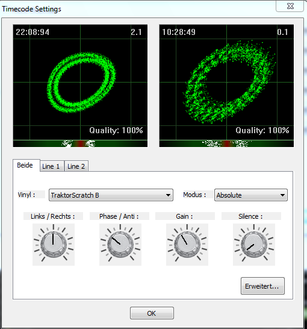Viewport: 307px width, 329px height.
Task: Switch to the Line 2 tab
Action: (76, 166)
